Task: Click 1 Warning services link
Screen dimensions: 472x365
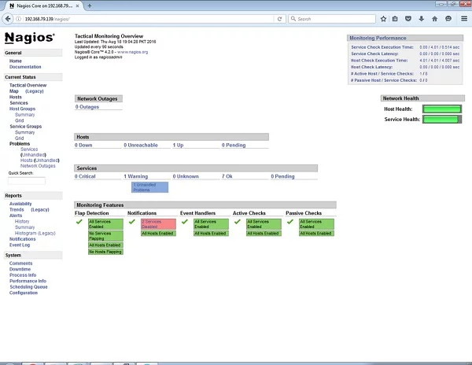Action: (x=136, y=176)
